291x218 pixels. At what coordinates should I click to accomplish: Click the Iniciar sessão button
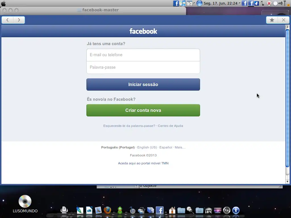tap(143, 84)
